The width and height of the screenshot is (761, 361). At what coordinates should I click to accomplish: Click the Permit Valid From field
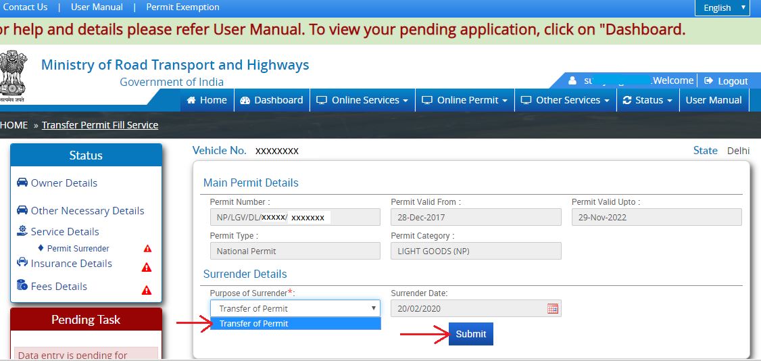click(476, 218)
